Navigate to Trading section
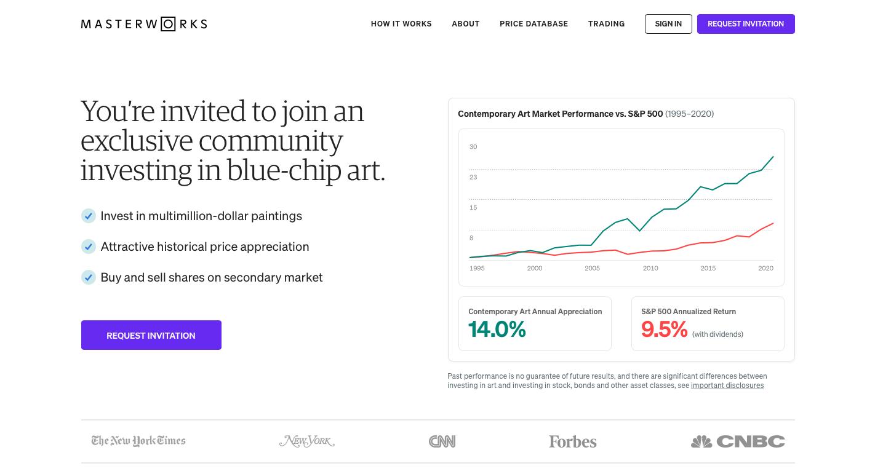875x474 pixels. click(x=606, y=24)
